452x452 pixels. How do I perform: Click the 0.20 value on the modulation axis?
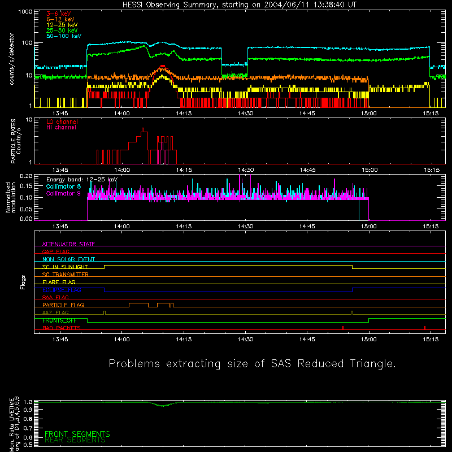click(26, 176)
